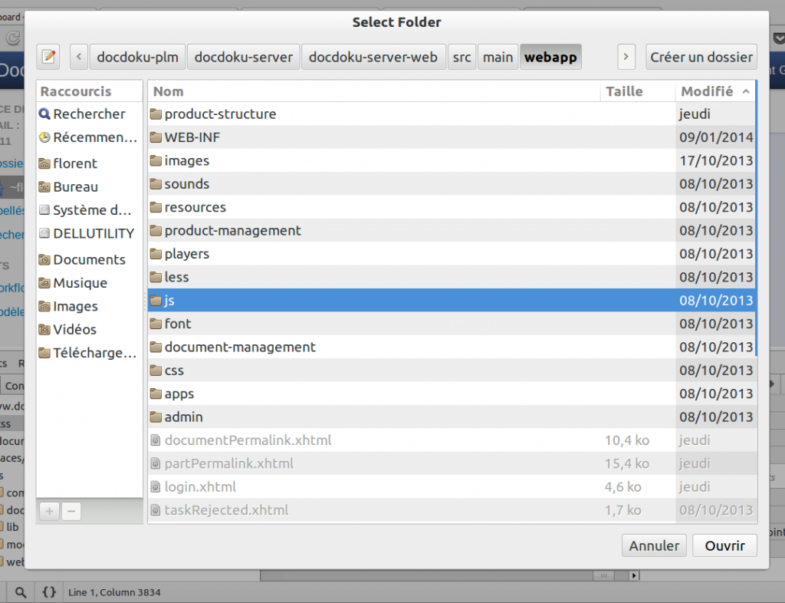
Task: Open the Musique folder shortcut
Action: point(80,283)
